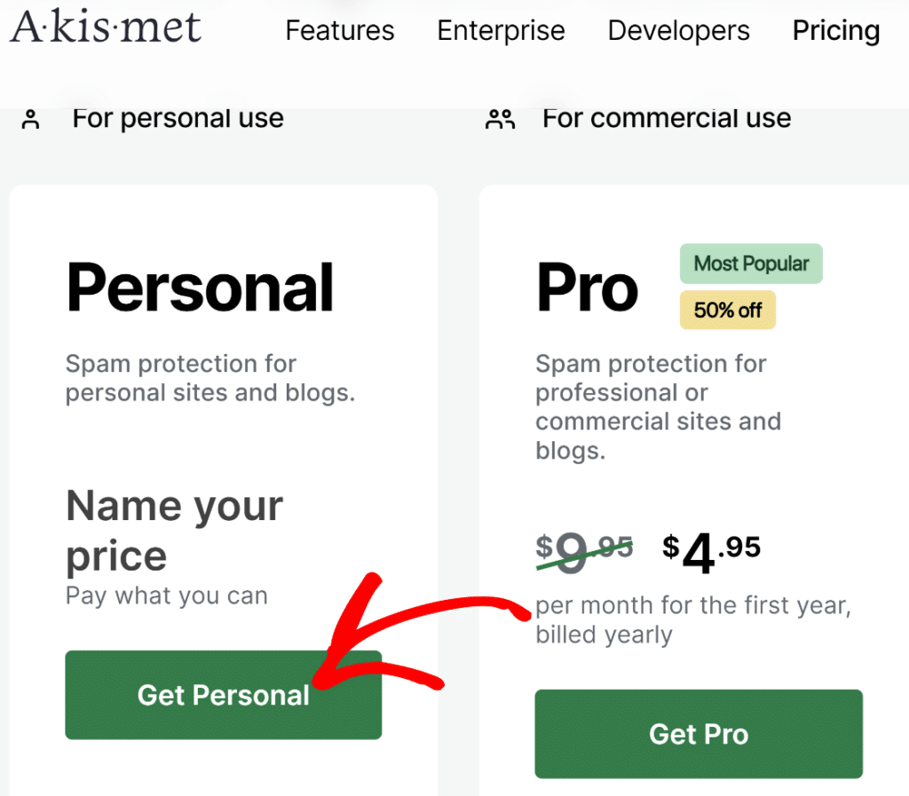The height and width of the screenshot is (796, 909).
Task: Click the Get Personal button
Action: tap(223, 695)
